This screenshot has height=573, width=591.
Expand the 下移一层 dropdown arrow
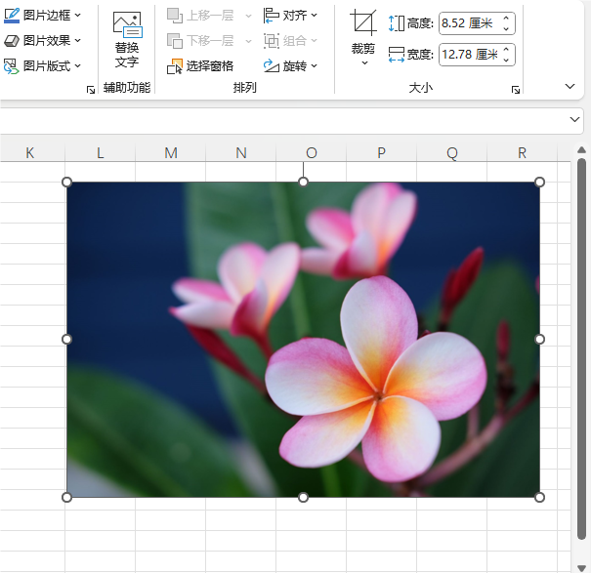(x=248, y=41)
